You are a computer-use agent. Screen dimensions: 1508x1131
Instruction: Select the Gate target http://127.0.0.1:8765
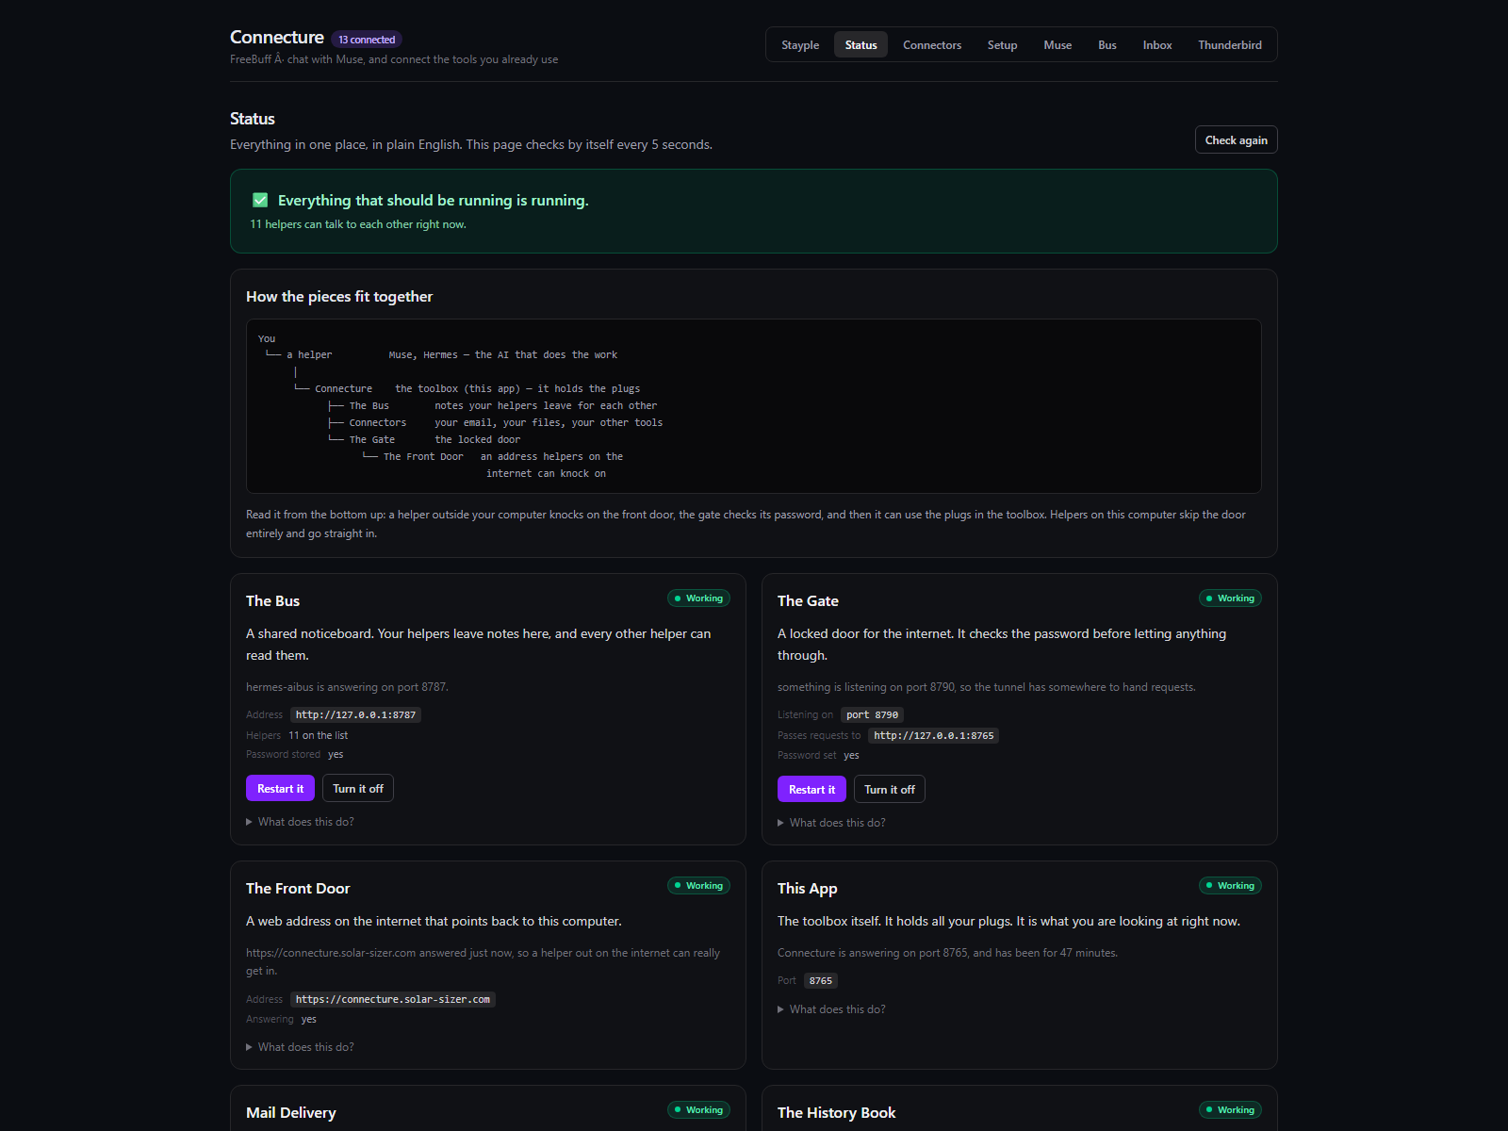[933, 735]
